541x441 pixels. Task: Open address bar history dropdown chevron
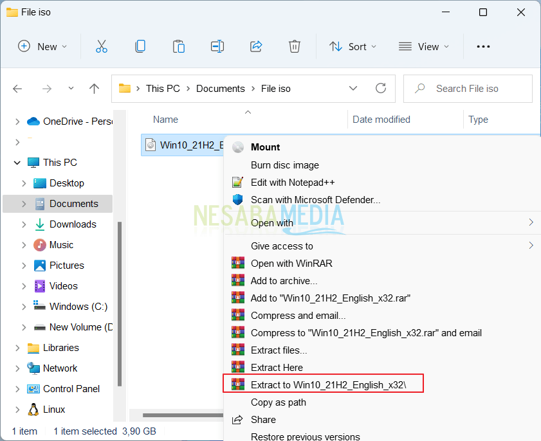pos(353,89)
